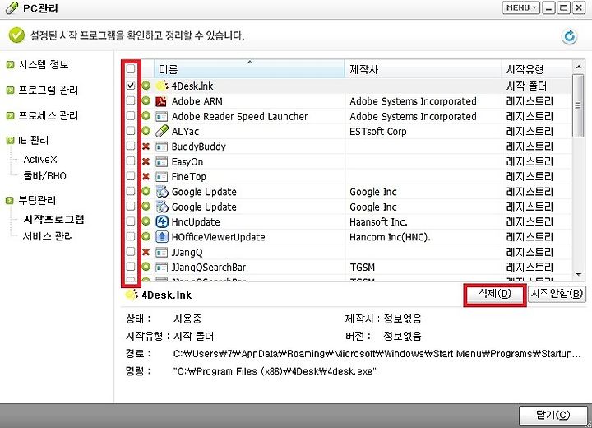
Task: Sort by 제작사 column header
Action: tap(423, 69)
